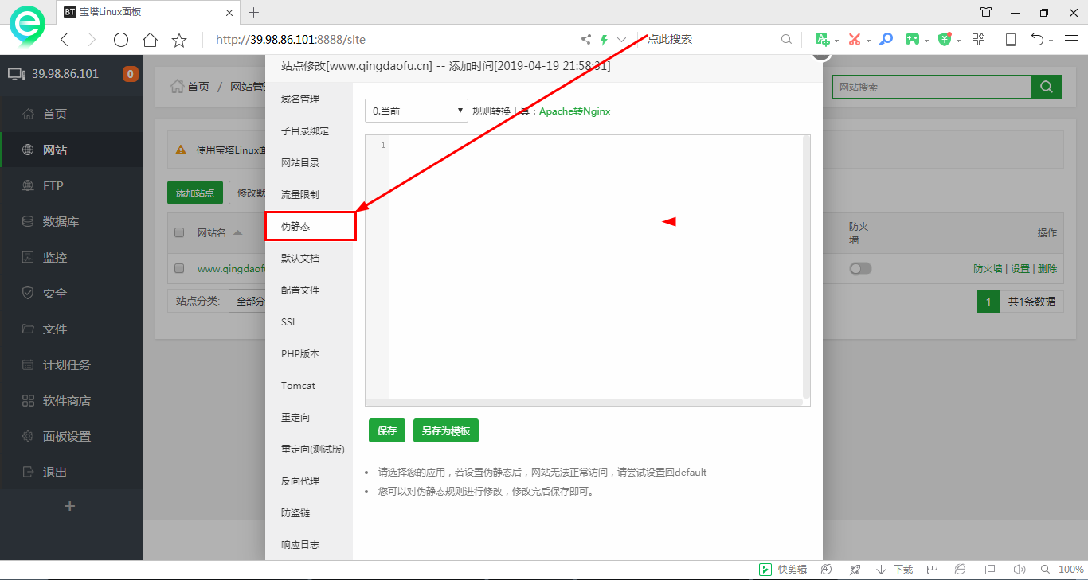Click the 设置 link in site row

[1020, 269]
